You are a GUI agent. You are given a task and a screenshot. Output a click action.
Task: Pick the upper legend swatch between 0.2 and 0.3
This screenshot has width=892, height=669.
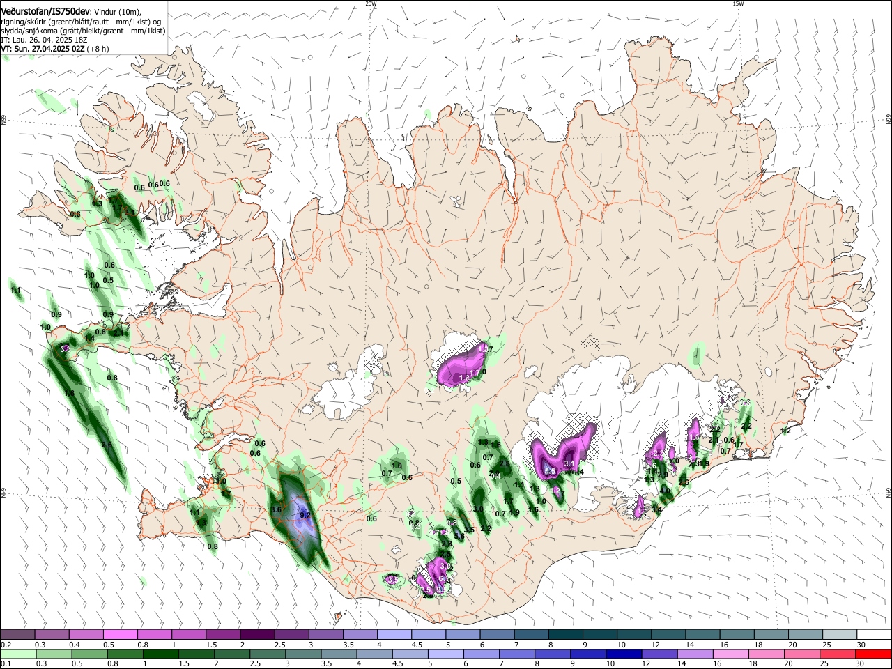[x=17, y=634]
